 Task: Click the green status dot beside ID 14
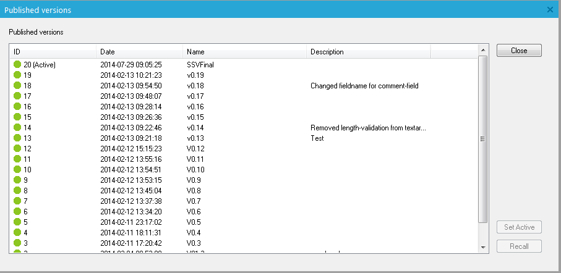(17, 128)
